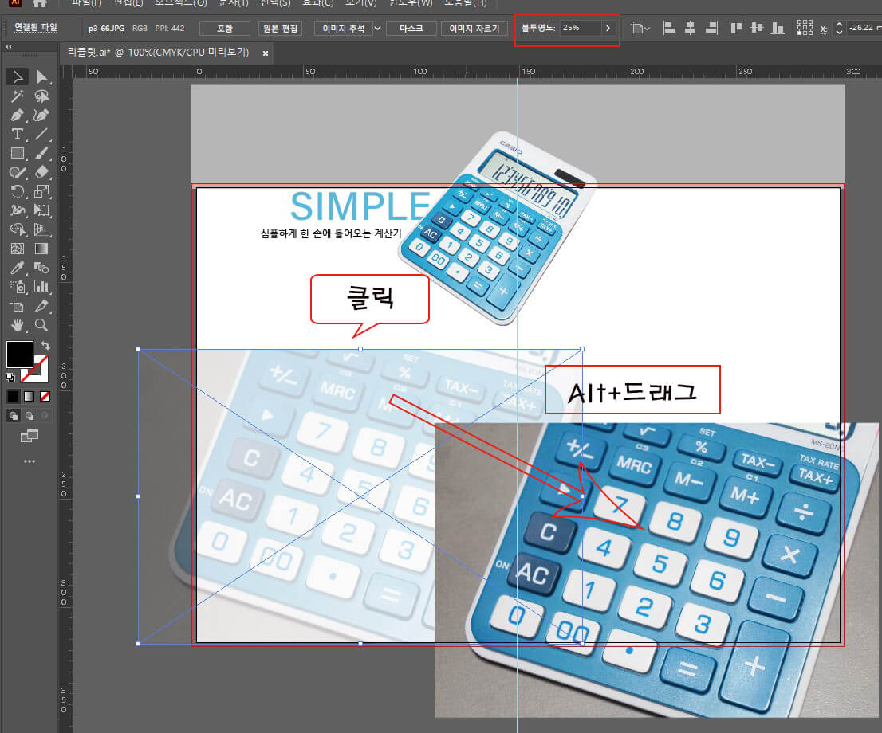Open the 불투명도 opacity panel link

[x=537, y=28]
